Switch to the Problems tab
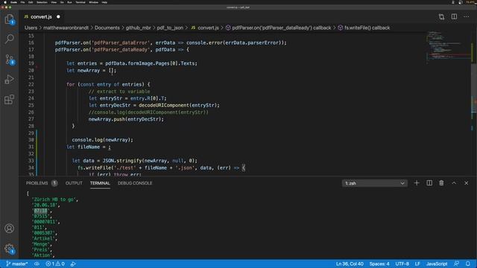477x268 pixels. [x=37, y=183]
